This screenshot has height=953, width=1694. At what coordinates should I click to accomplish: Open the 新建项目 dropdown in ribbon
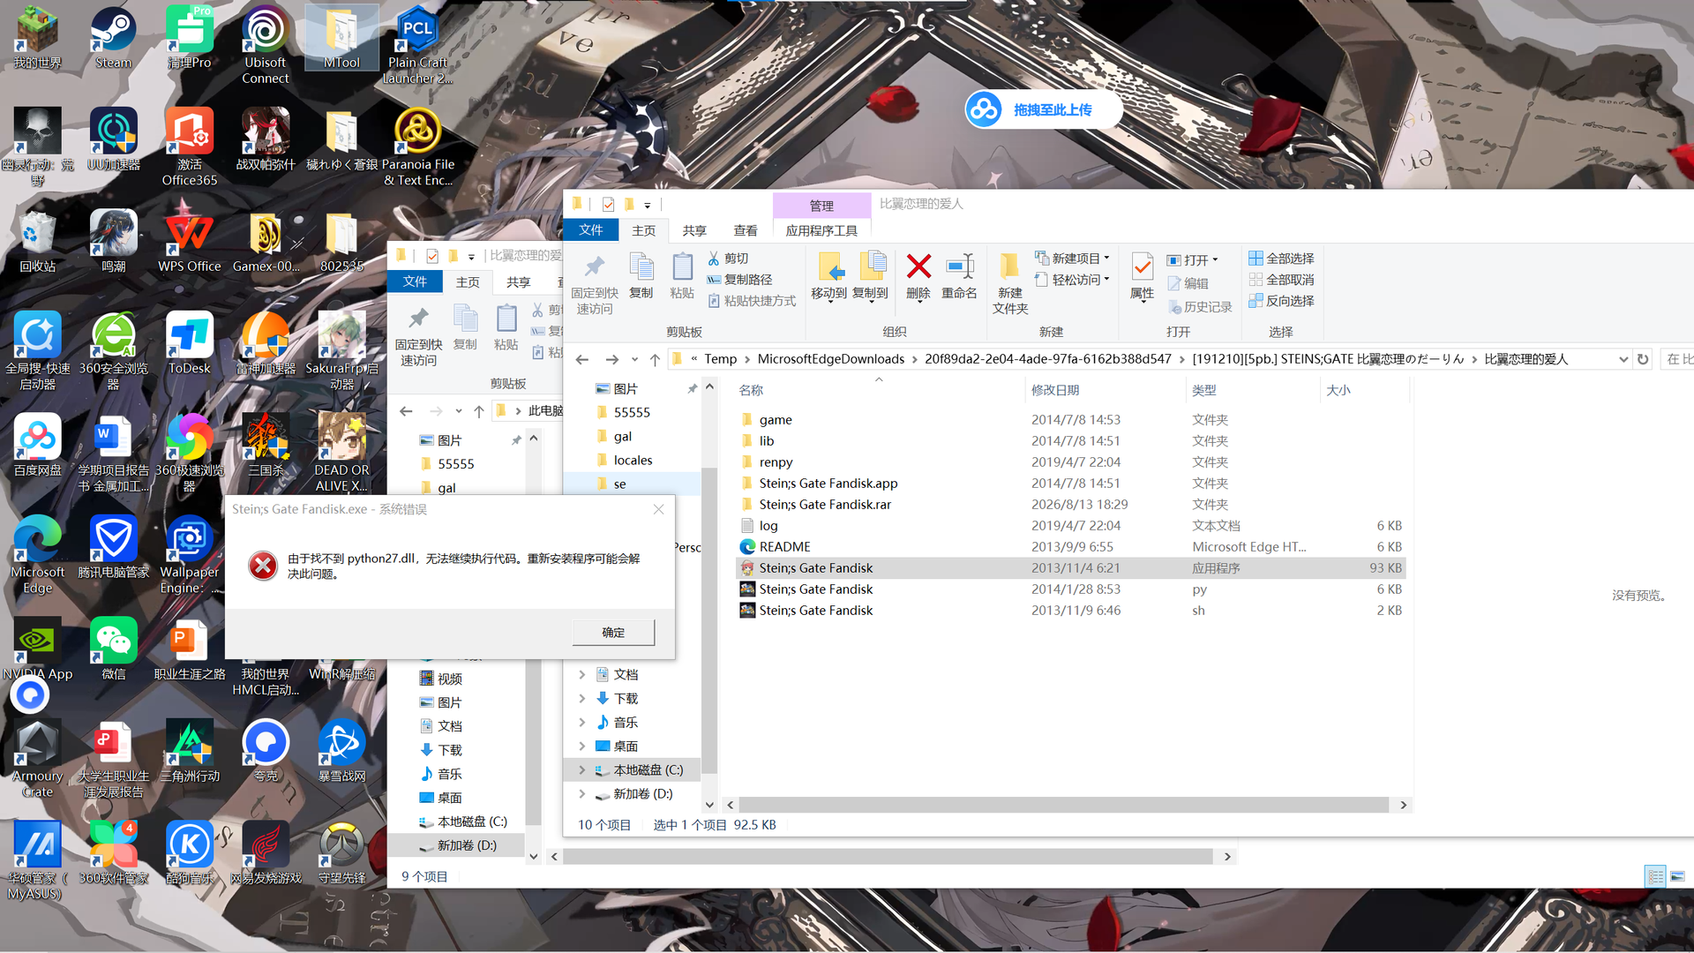pos(1072,259)
